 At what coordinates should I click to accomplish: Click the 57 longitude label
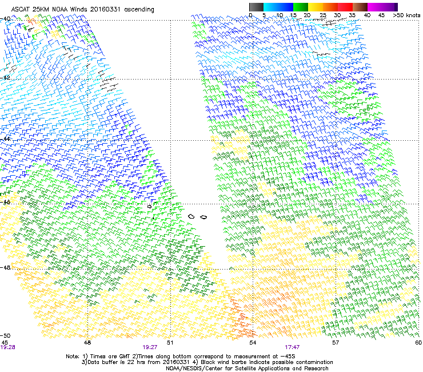click(x=336, y=343)
